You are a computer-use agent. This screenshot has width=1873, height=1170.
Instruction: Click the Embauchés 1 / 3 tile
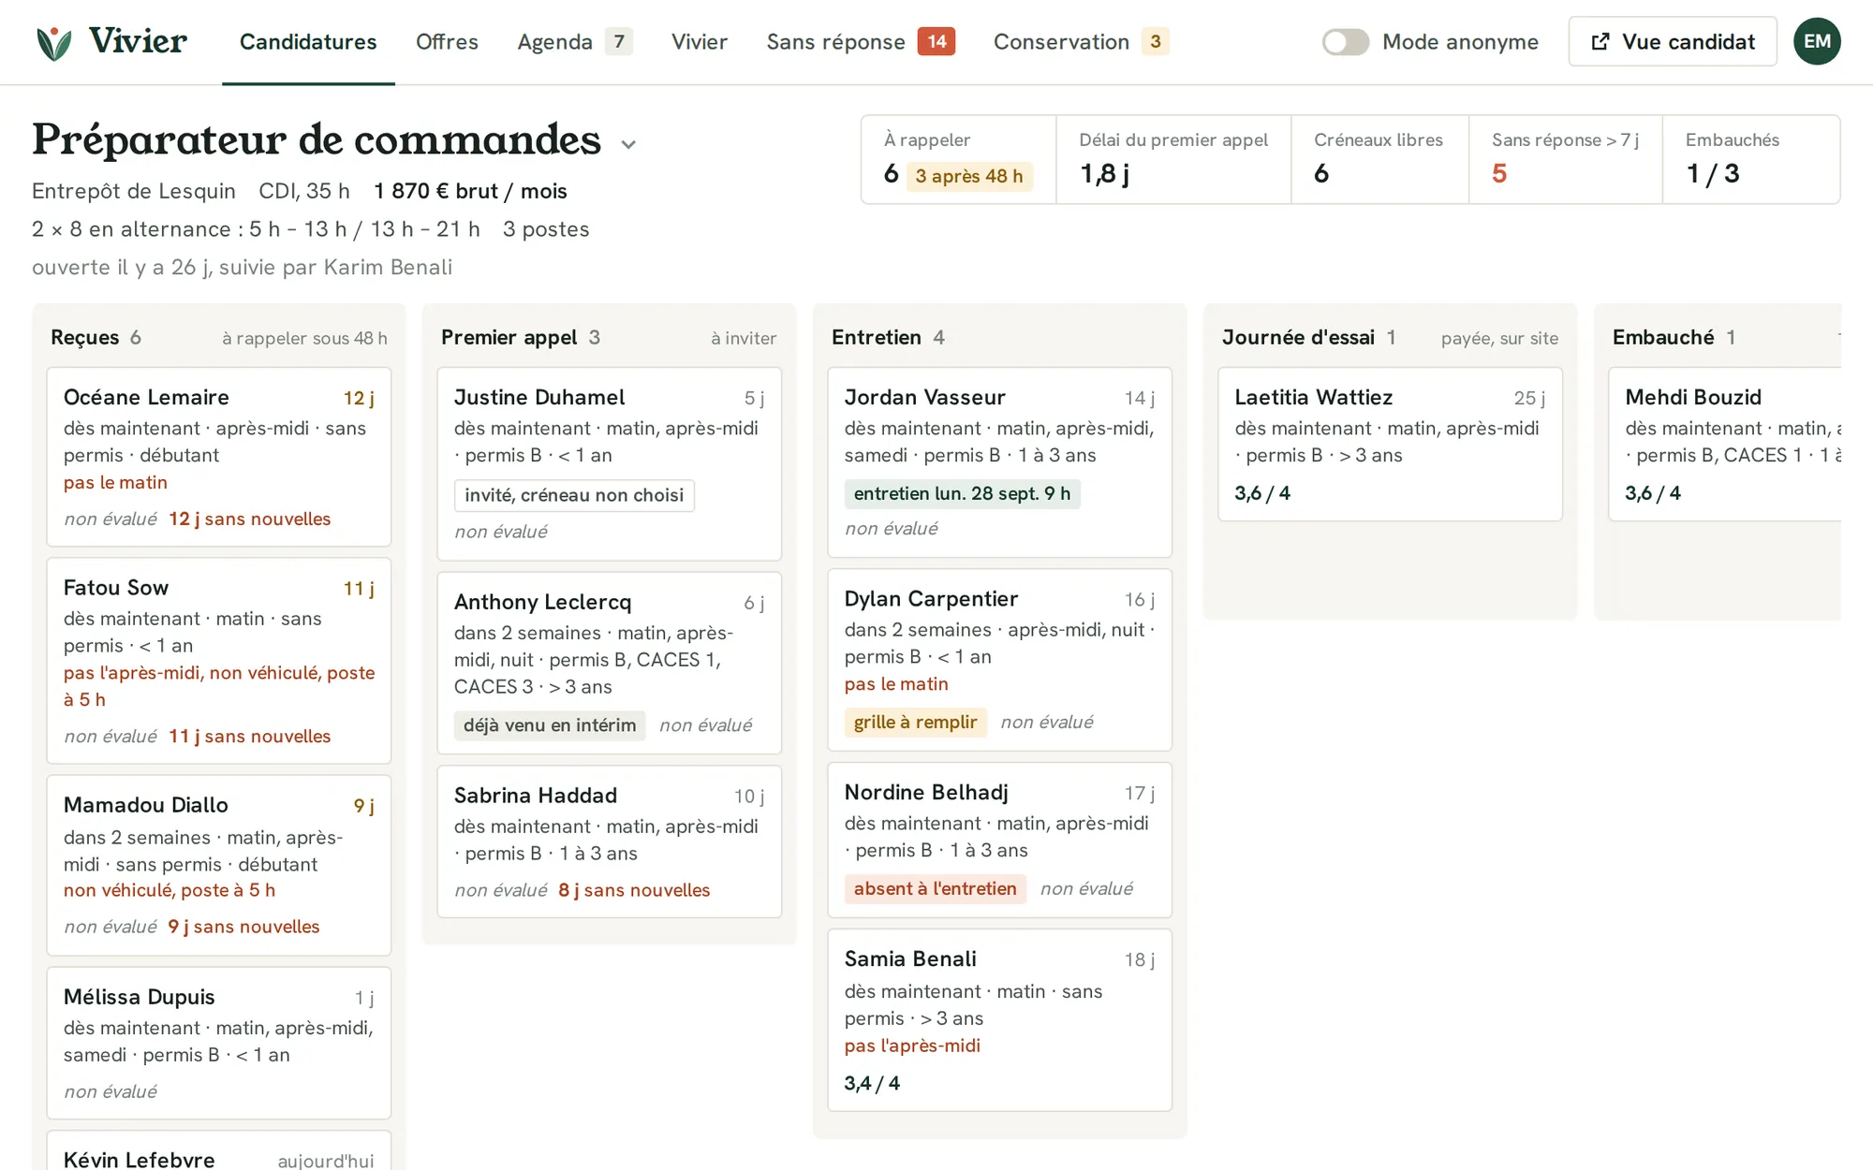[x=1751, y=159]
